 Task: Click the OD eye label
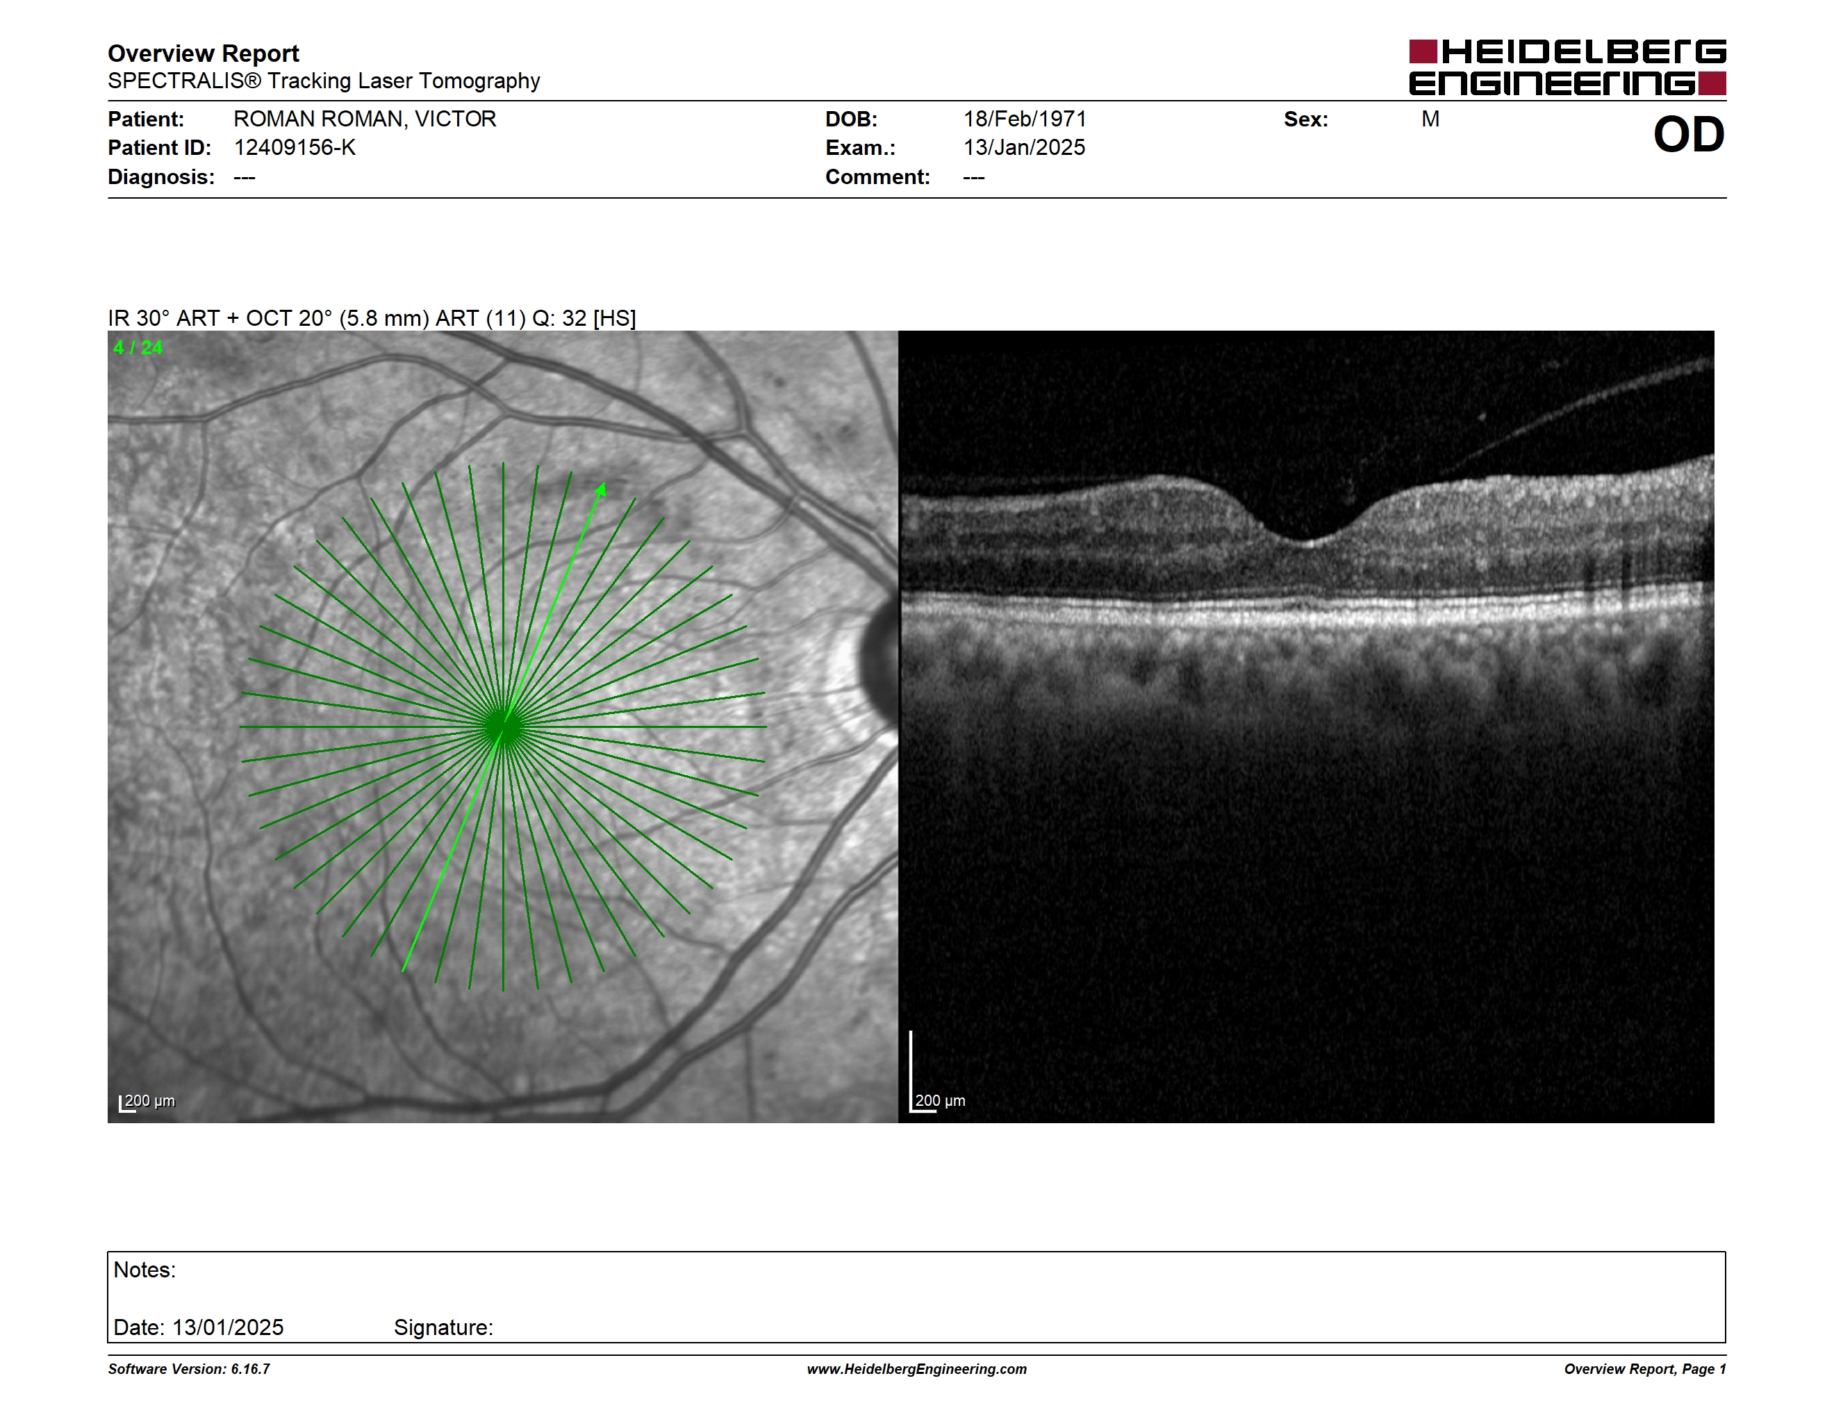pos(1688,134)
